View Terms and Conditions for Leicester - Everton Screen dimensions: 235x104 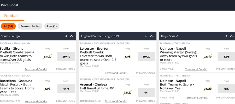tap(117, 73)
